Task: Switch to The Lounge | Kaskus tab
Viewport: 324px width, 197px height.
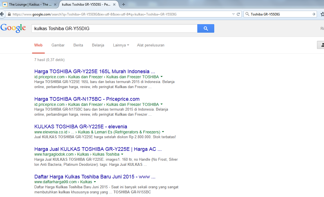Action: coord(30,4)
